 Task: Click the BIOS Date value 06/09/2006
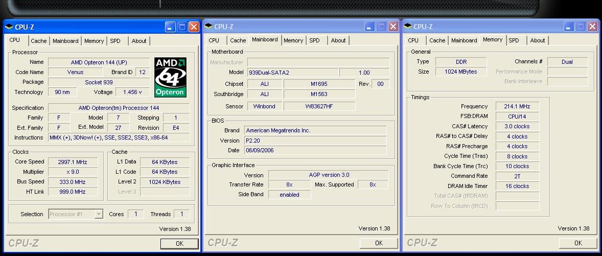point(315,150)
